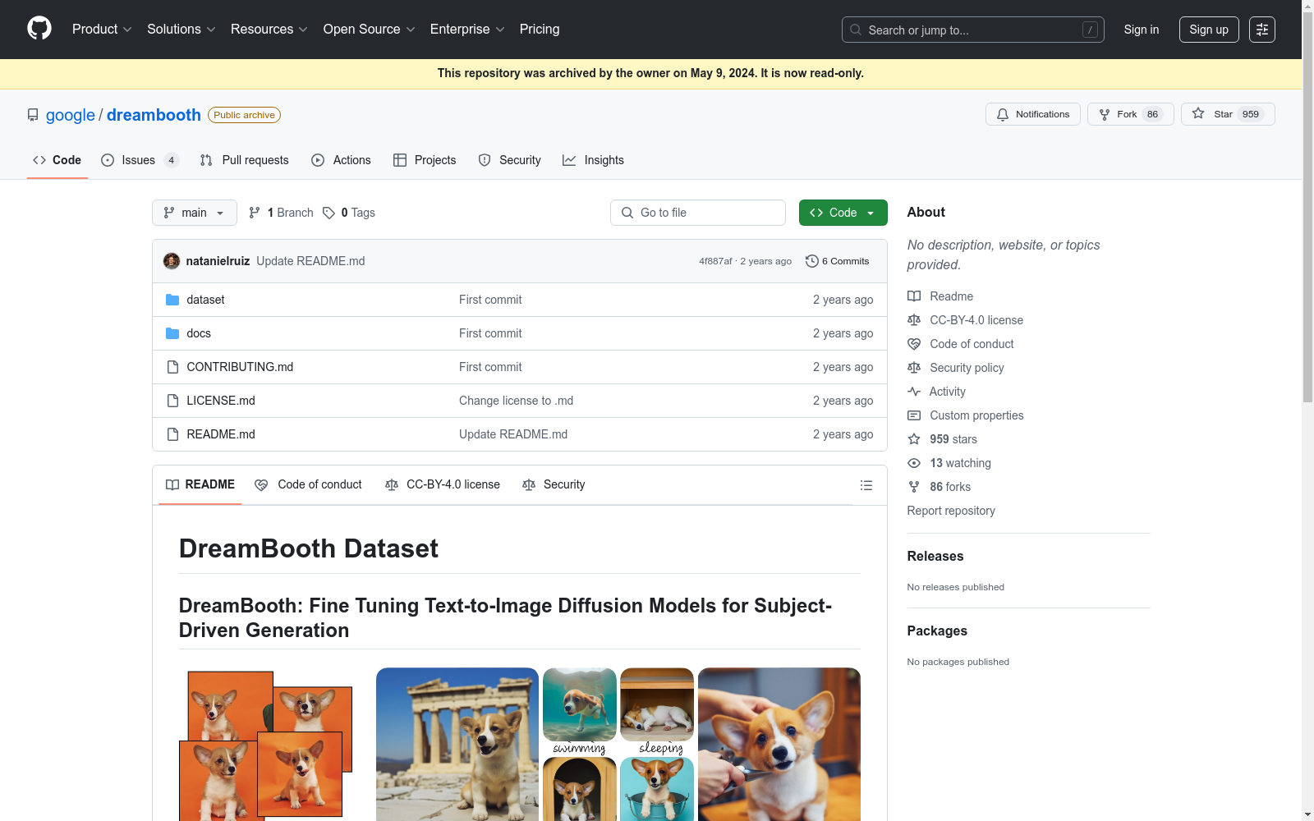Expand the Enterprise menu
The width and height of the screenshot is (1314, 821).
pyautogui.click(x=467, y=29)
